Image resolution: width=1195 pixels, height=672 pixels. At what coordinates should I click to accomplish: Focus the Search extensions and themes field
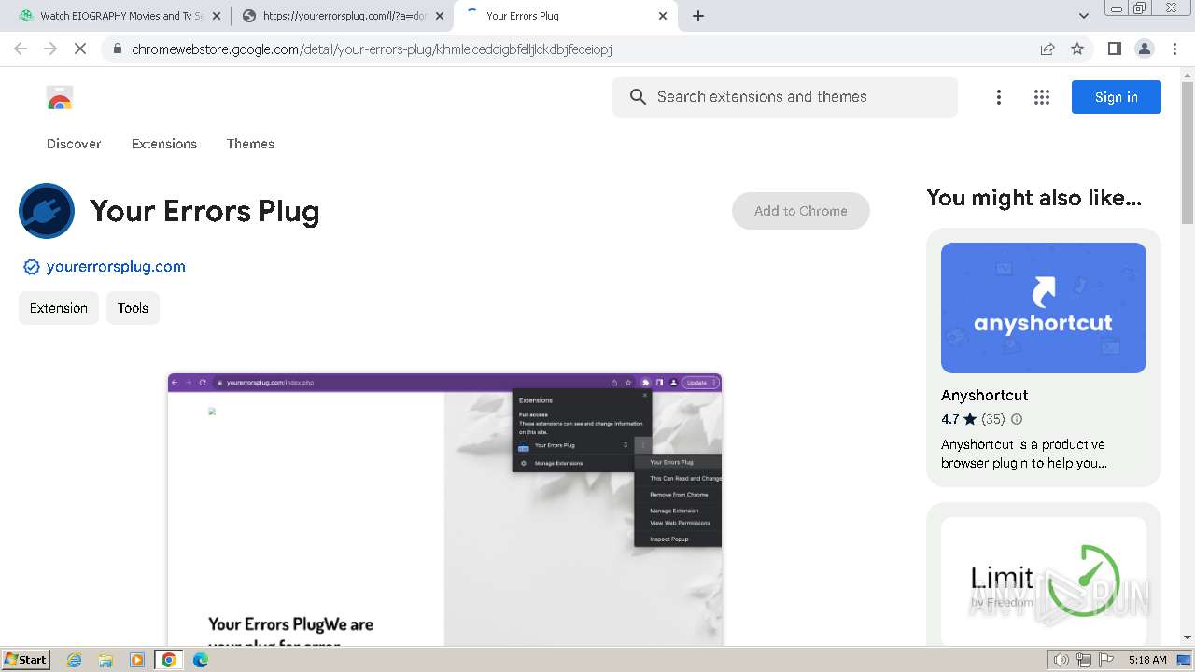785,97
